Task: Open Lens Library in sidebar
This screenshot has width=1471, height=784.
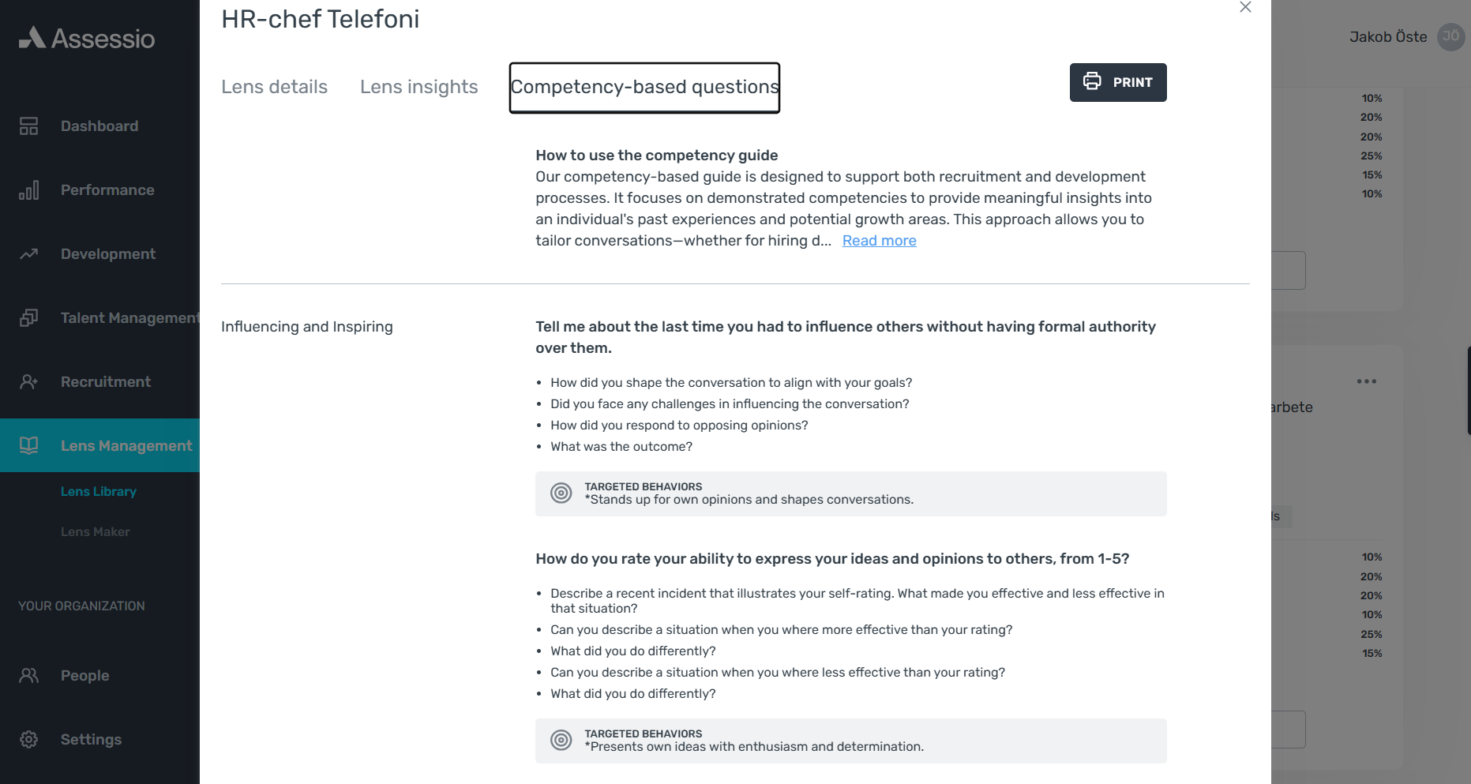Action: pos(99,491)
